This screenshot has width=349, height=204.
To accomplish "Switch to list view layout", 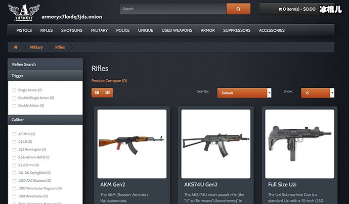I will pyautogui.click(x=97, y=92).
